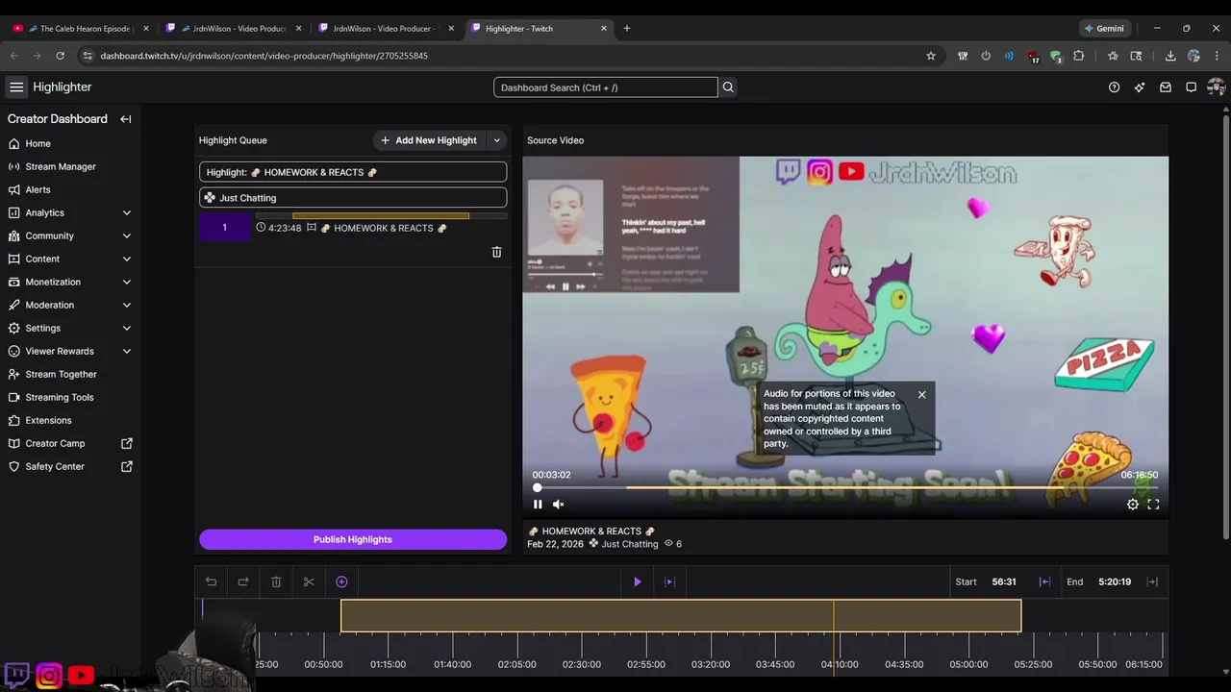Set start to playhead bracket icon

(1044, 581)
